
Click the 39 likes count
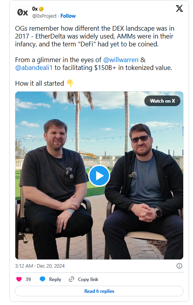(x=28, y=279)
